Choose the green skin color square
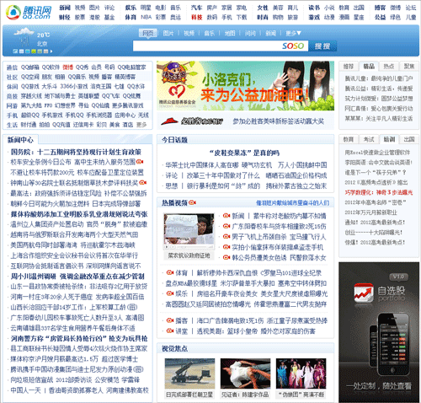The width and height of the screenshot is (421, 403). pyautogui.click(x=34, y=51)
